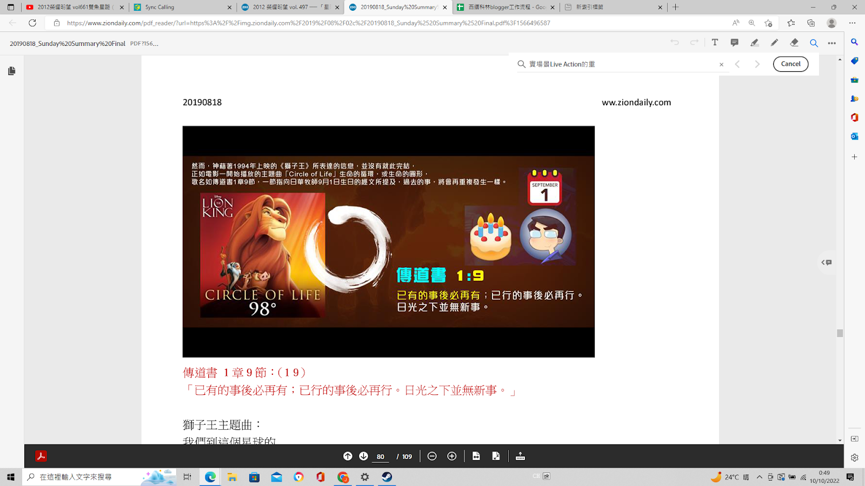The width and height of the screenshot is (865, 486).
Task: Select the Draw pencil tool
Action: [774, 43]
